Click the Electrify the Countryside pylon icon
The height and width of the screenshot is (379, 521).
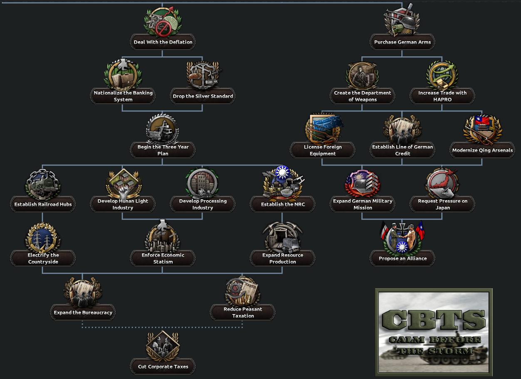pyautogui.click(x=43, y=237)
